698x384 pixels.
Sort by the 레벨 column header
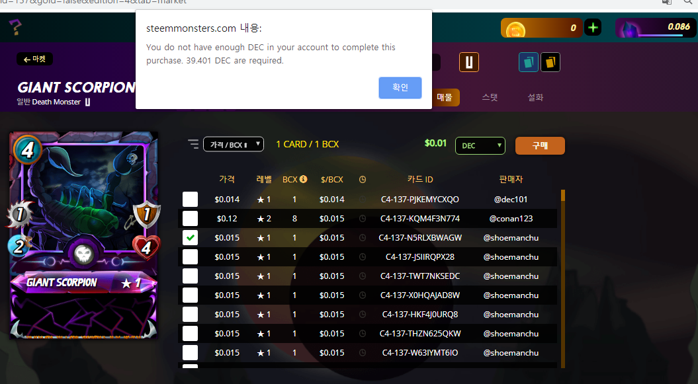[x=264, y=179]
